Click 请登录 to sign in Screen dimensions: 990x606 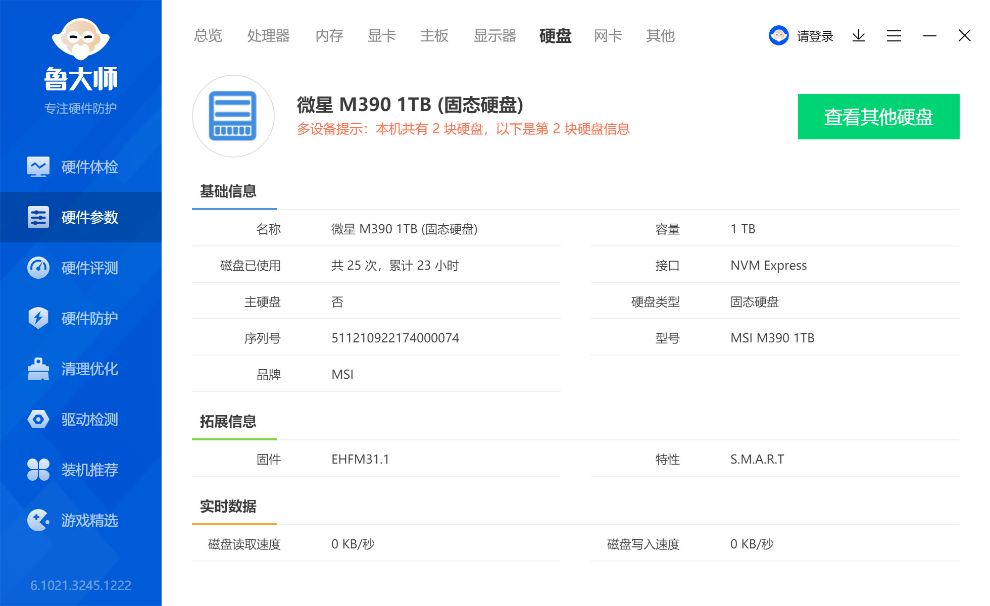tap(814, 36)
